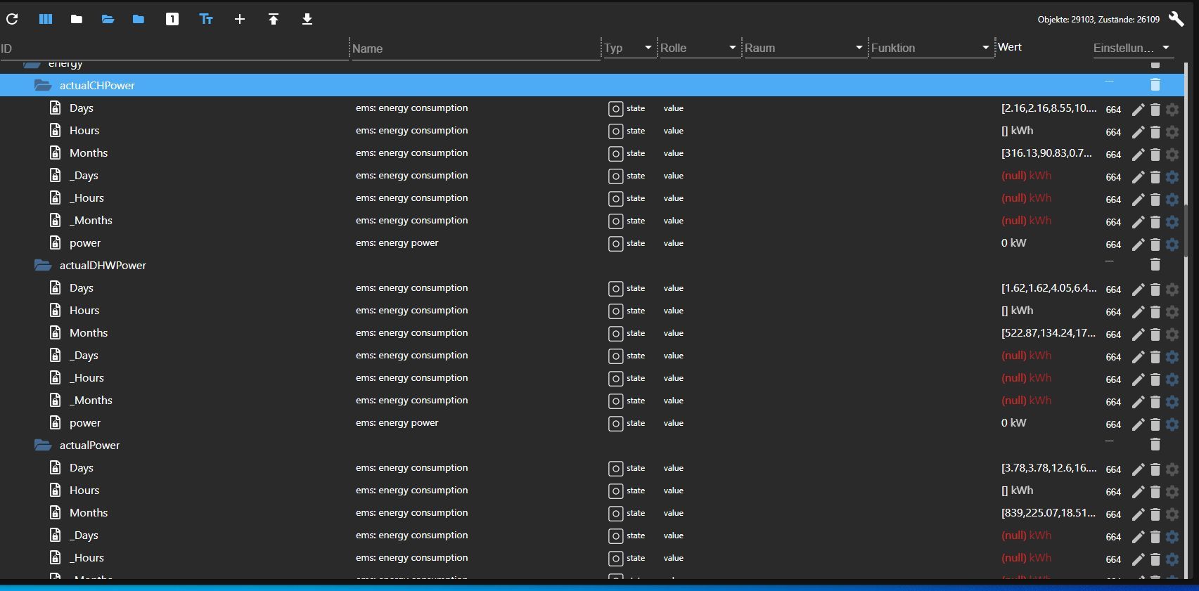This screenshot has width=1199, height=591.
Task: Open settings gear for actualCHPower Months
Action: (1172, 155)
